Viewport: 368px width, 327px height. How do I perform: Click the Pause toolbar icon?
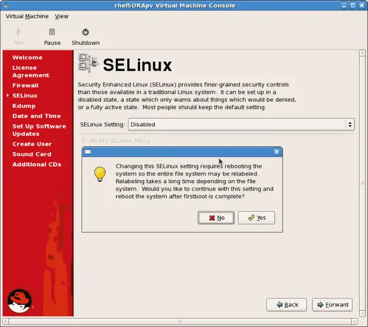pos(52,33)
